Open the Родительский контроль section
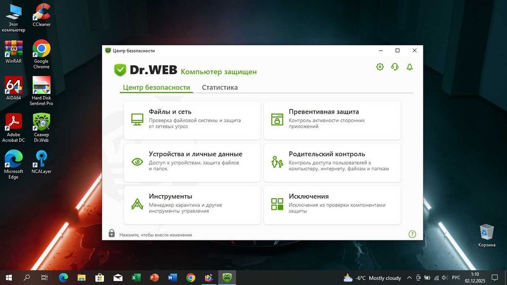 pyautogui.click(x=332, y=163)
